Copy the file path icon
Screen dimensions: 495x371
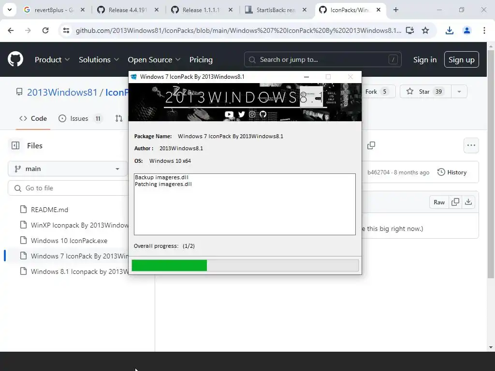[x=371, y=145]
